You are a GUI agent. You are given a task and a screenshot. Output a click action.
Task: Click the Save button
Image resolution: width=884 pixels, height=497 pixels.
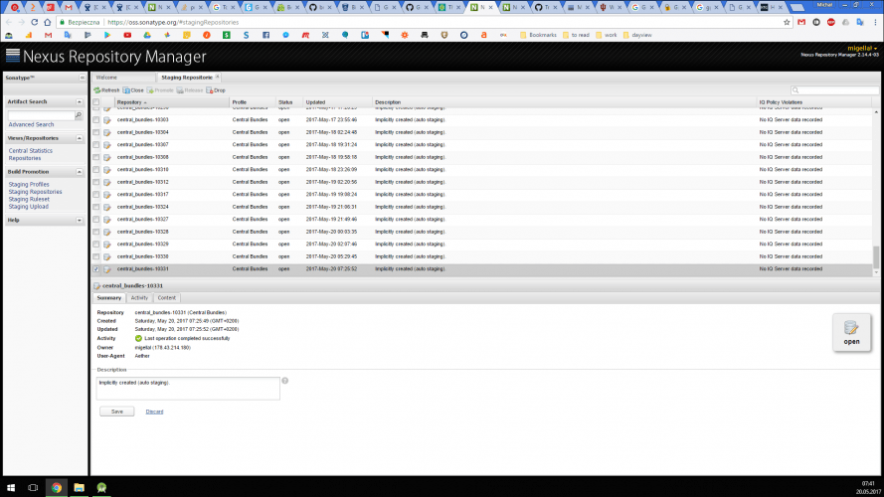click(x=116, y=412)
